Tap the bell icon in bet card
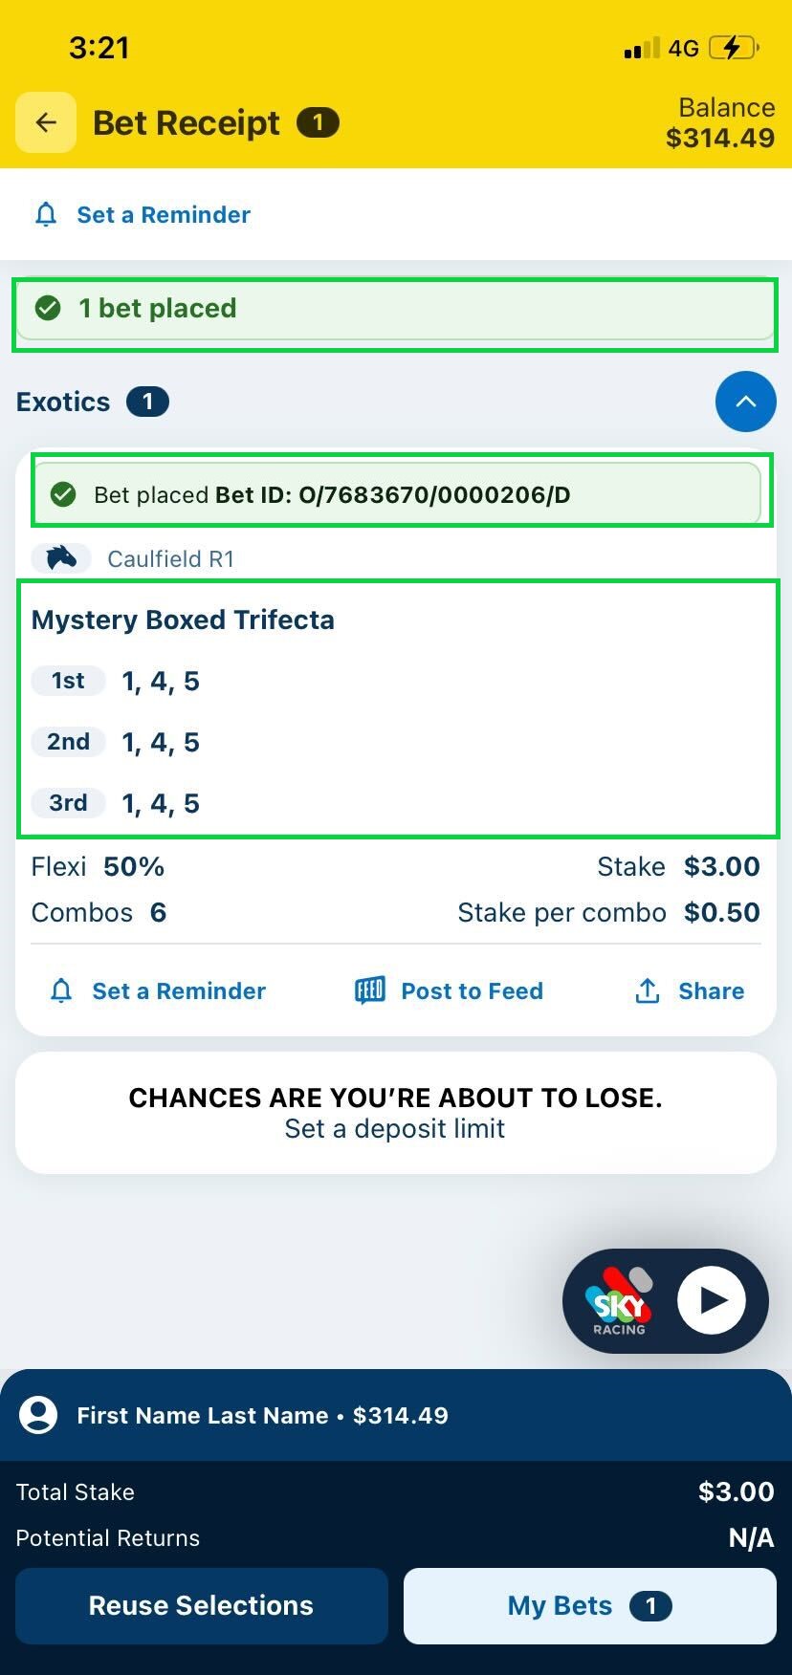Viewport: 792px width, 1675px height. click(61, 990)
